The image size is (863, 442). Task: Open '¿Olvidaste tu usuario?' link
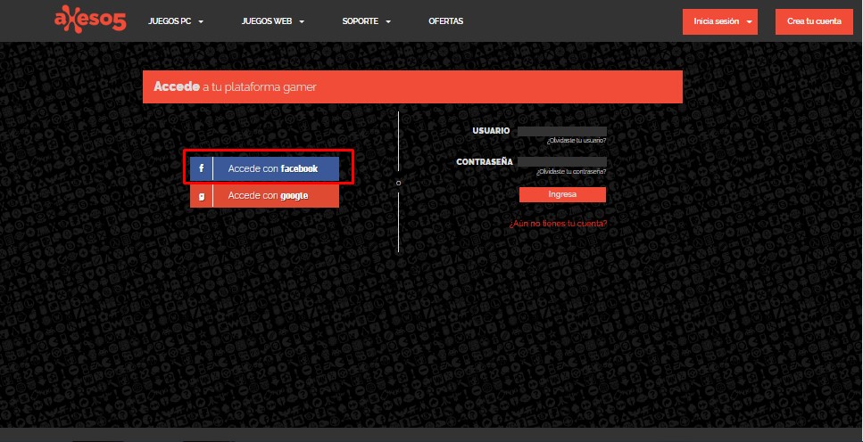coord(577,141)
